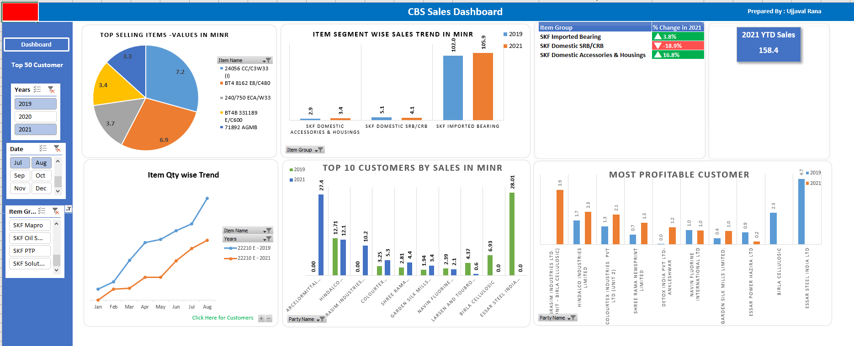
Task: Toggle multi-select icon in Item Group slicer
Action: pos(42,211)
